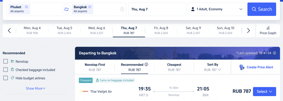Expand the Sort By dropdown
The image size is (283, 101).
click(x=213, y=67)
